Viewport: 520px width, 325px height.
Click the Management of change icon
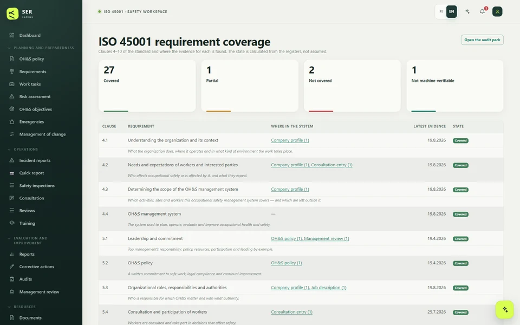(12, 134)
